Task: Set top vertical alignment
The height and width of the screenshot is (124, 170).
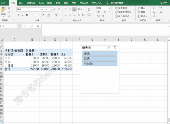Action: pyautogui.click(x=66, y=9)
